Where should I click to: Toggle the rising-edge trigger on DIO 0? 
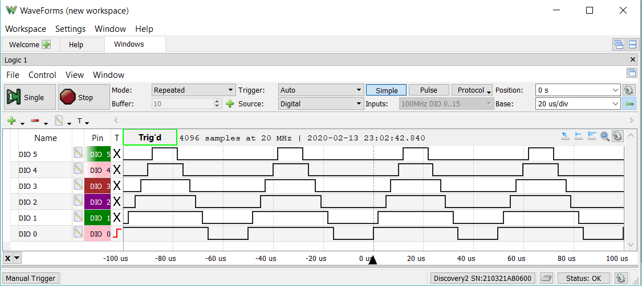tap(117, 233)
